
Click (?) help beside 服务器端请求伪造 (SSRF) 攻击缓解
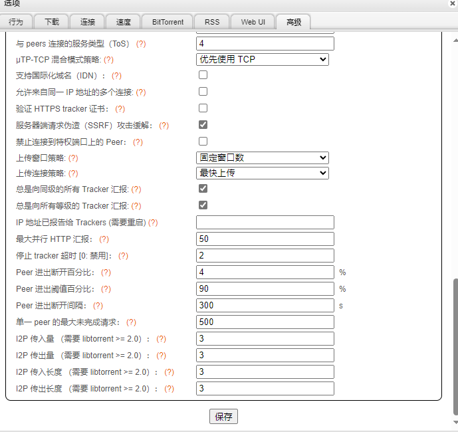164,126
